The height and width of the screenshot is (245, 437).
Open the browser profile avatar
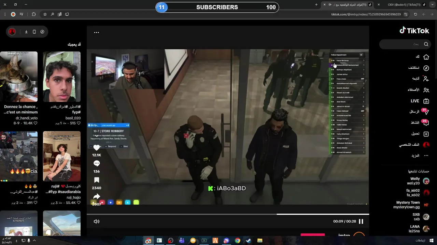click(13, 14)
